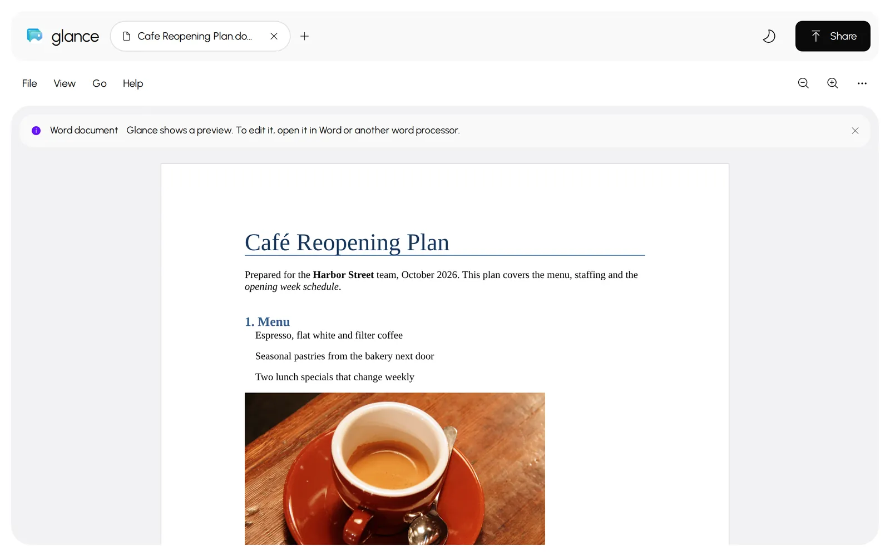Open the Go menu
Viewport: 890px width, 556px height.
click(100, 83)
